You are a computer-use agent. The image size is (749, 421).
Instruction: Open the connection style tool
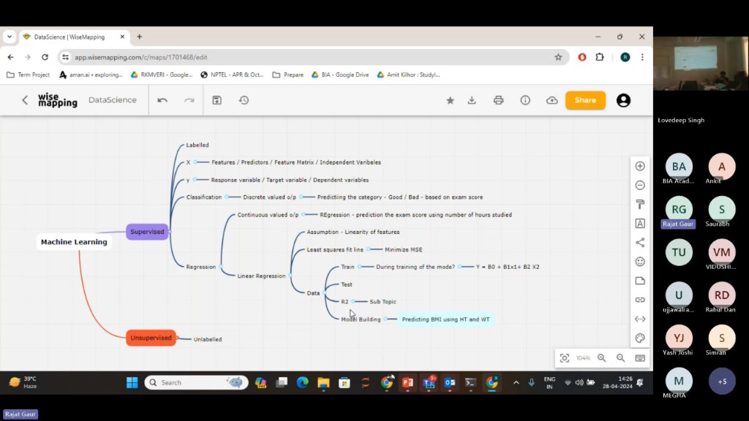[640, 243]
